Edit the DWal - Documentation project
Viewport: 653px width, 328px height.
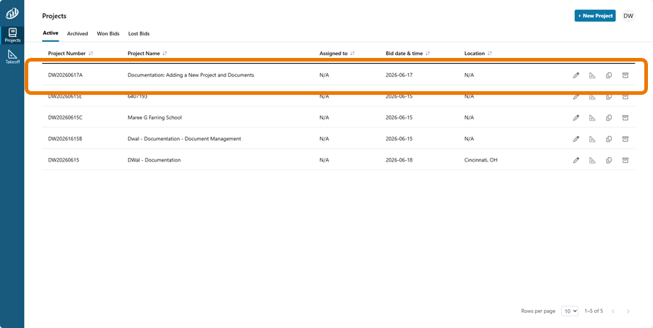point(576,160)
